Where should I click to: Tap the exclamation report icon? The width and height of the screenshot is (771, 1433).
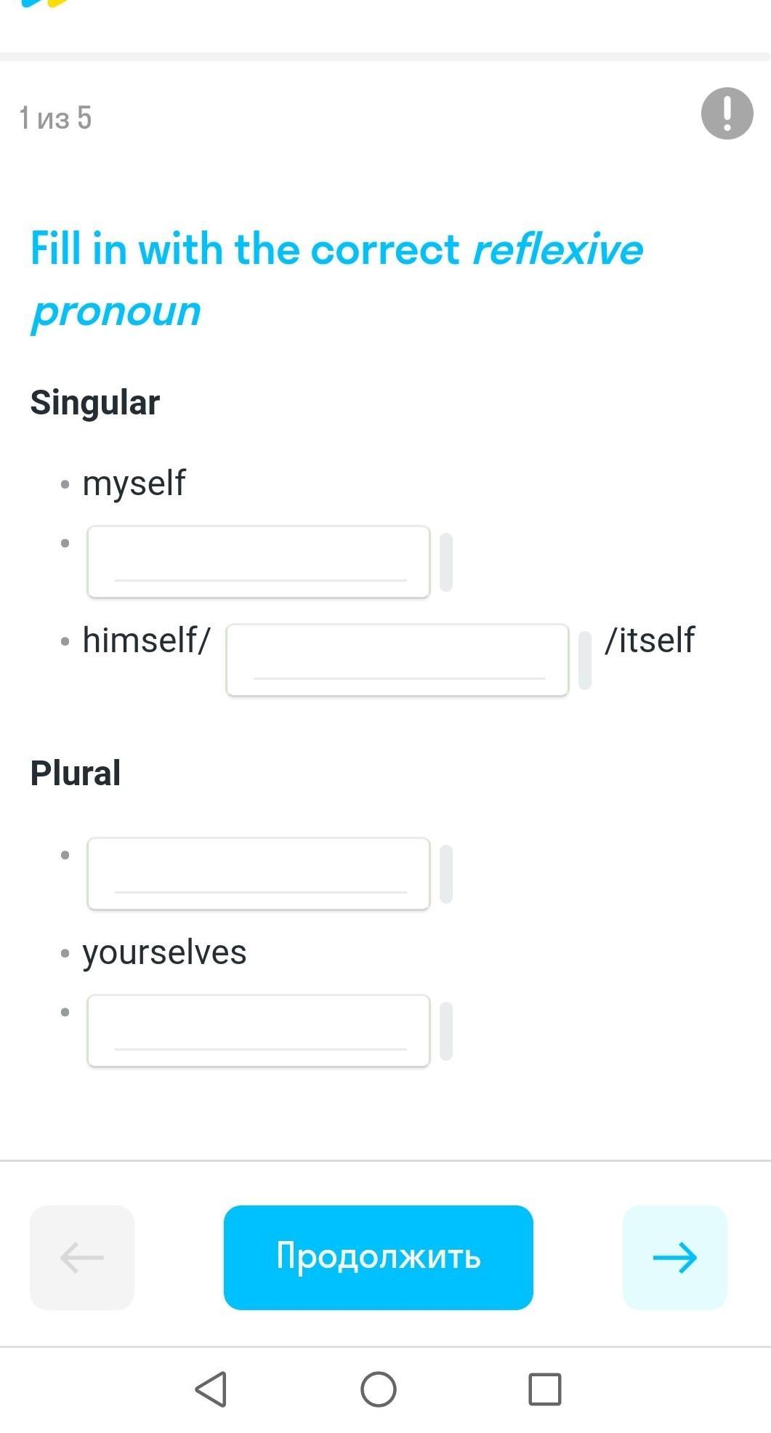pyautogui.click(x=727, y=113)
